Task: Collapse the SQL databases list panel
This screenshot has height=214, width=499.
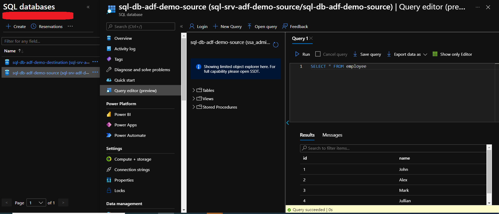Action: pos(88,7)
